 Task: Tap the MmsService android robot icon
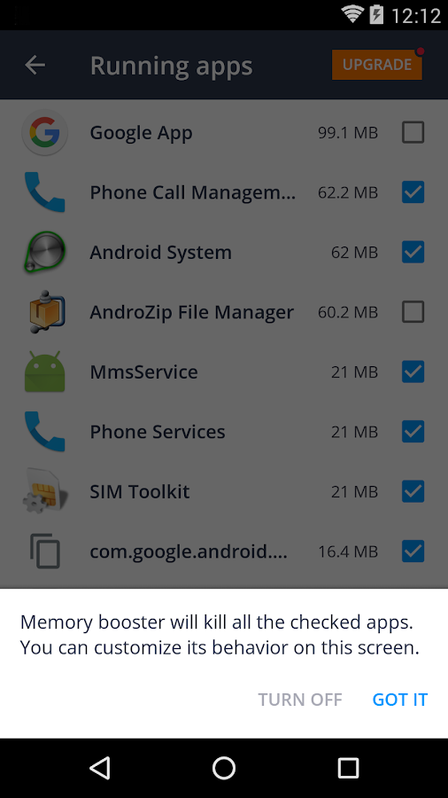(x=44, y=372)
